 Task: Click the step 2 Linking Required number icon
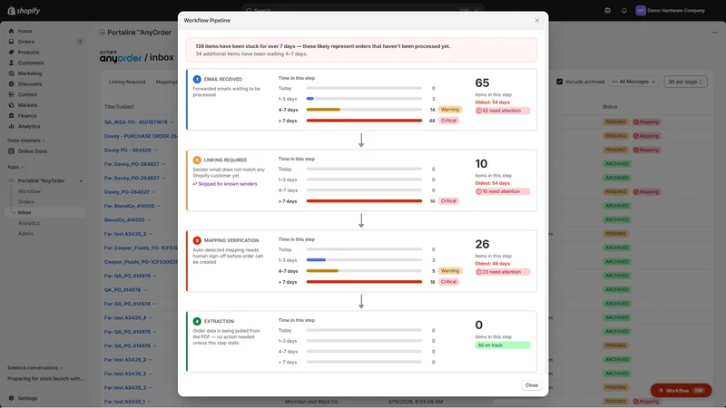tap(197, 160)
